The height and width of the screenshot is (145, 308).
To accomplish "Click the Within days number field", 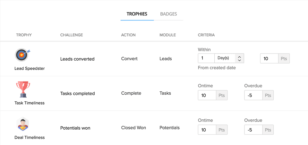I will pos(206,58).
